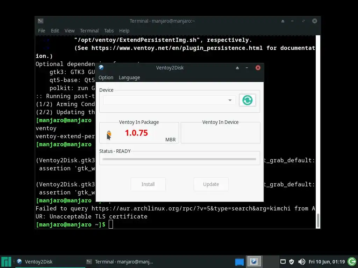
Task: Close the Terminal window
Action: pos(315,21)
